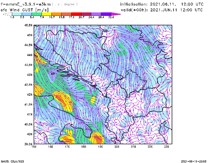This screenshot has width=212, height=163.
Task: Click the light blue legend swatch 3.3–5.4
Action: point(27,14)
